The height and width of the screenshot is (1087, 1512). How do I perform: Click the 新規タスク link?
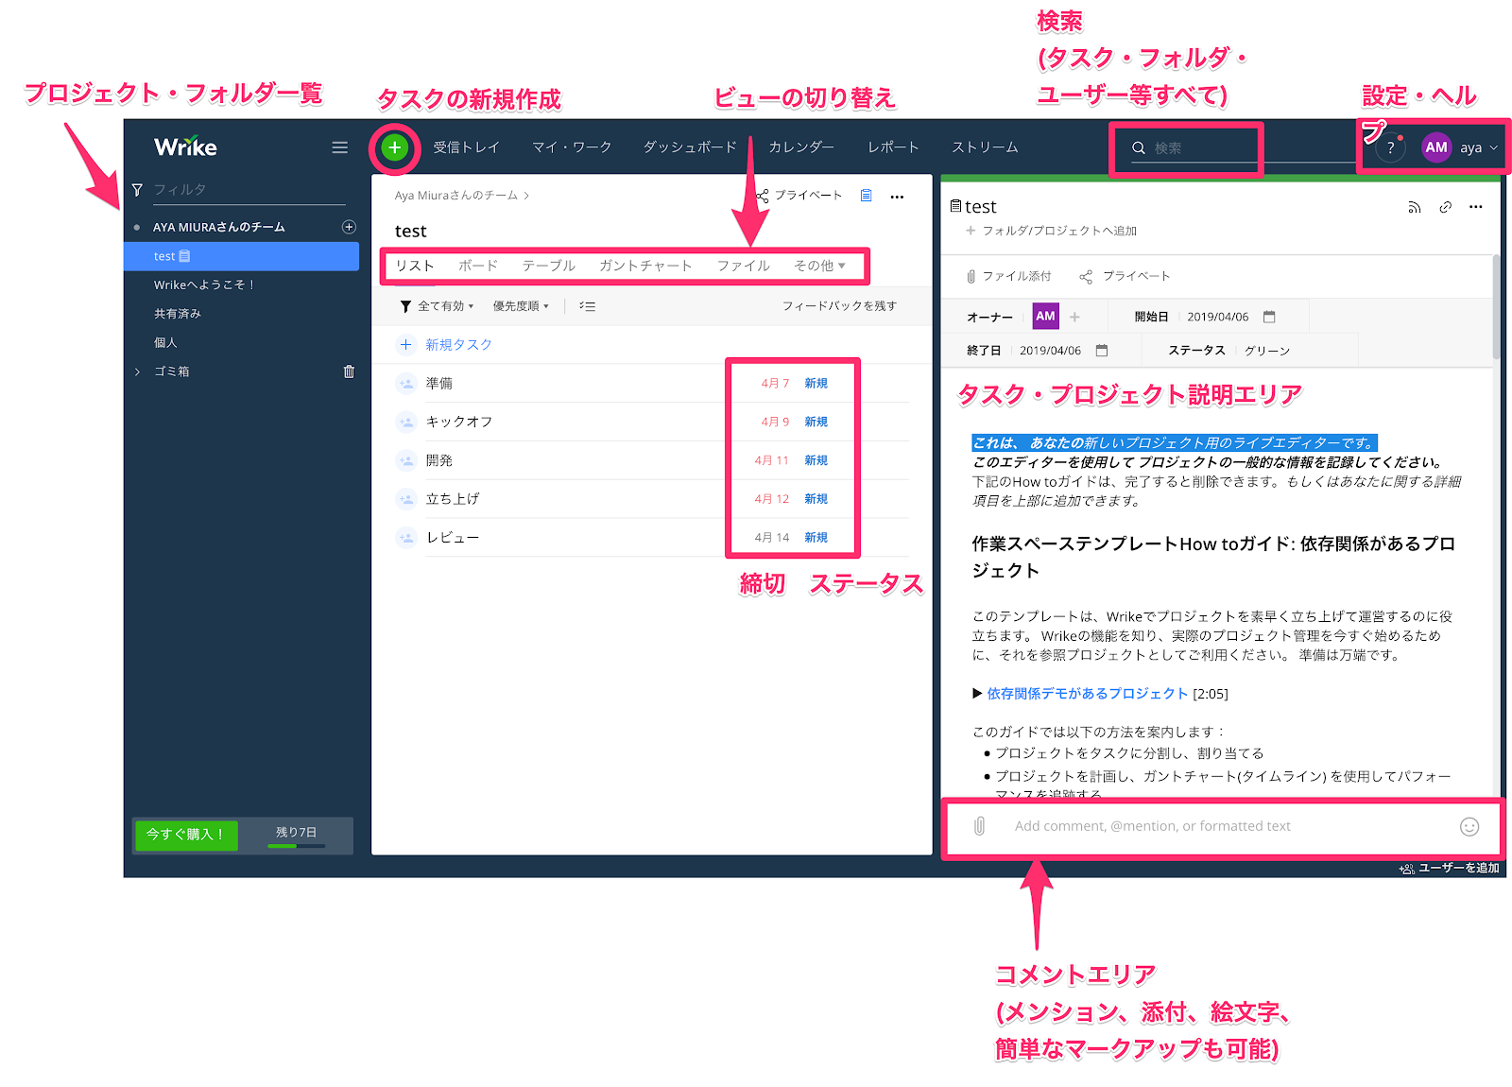click(x=458, y=345)
